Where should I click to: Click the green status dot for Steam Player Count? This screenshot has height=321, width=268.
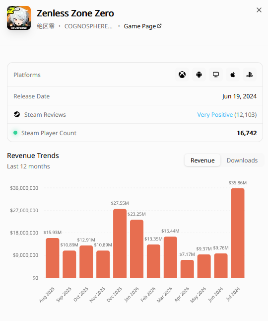[15, 133]
